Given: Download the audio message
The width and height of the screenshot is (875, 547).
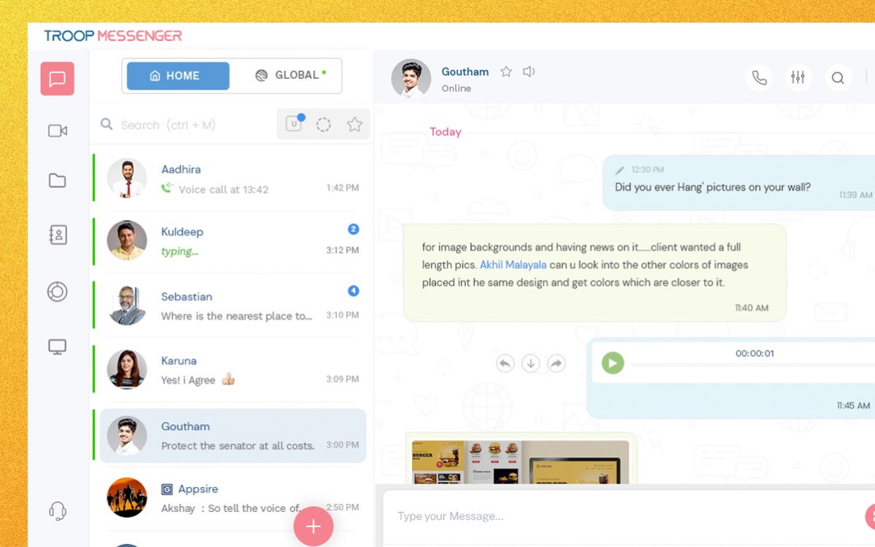Looking at the screenshot, I should pyautogui.click(x=531, y=364).
